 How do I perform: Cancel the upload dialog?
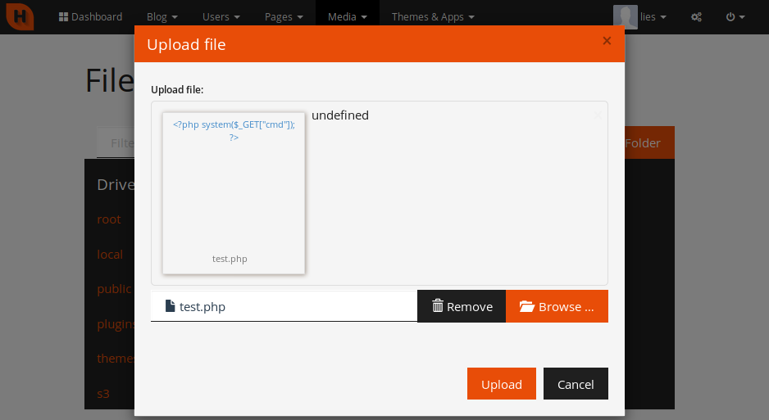[576, 384]
